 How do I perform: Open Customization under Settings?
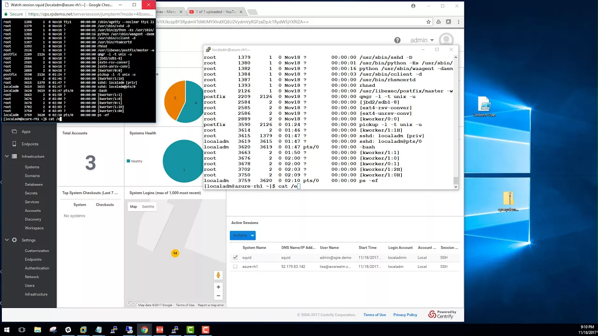tap(37, 251)
